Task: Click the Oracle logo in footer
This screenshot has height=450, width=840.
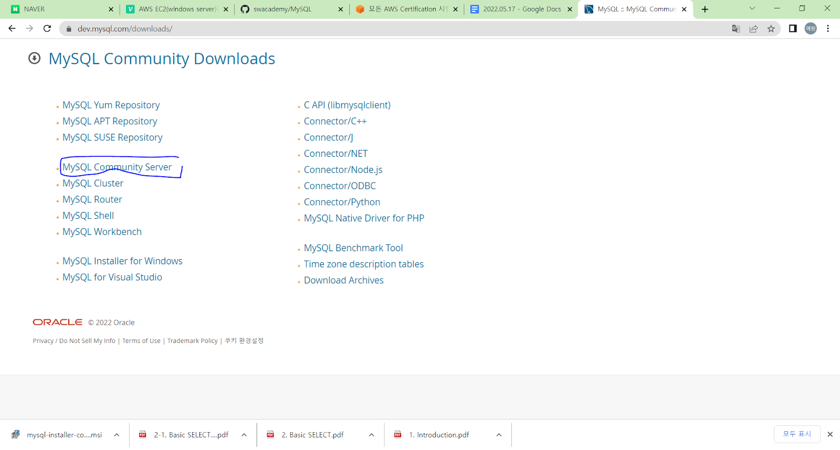Action: click(58, 322)
